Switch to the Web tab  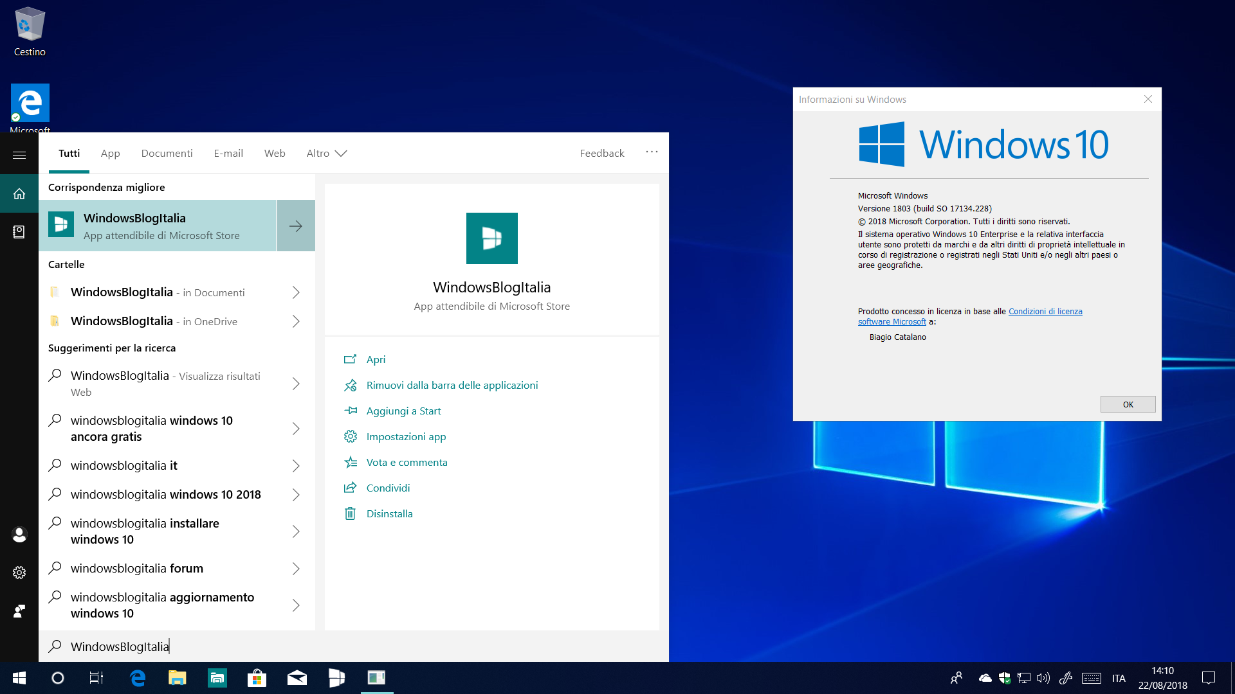tap(275, 153)
